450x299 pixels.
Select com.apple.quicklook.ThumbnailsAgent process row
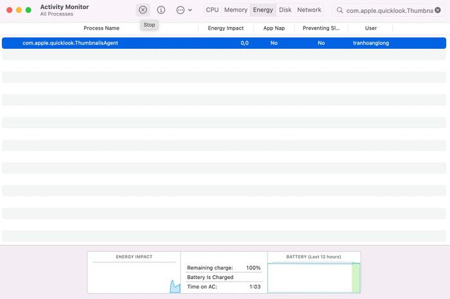224,43
